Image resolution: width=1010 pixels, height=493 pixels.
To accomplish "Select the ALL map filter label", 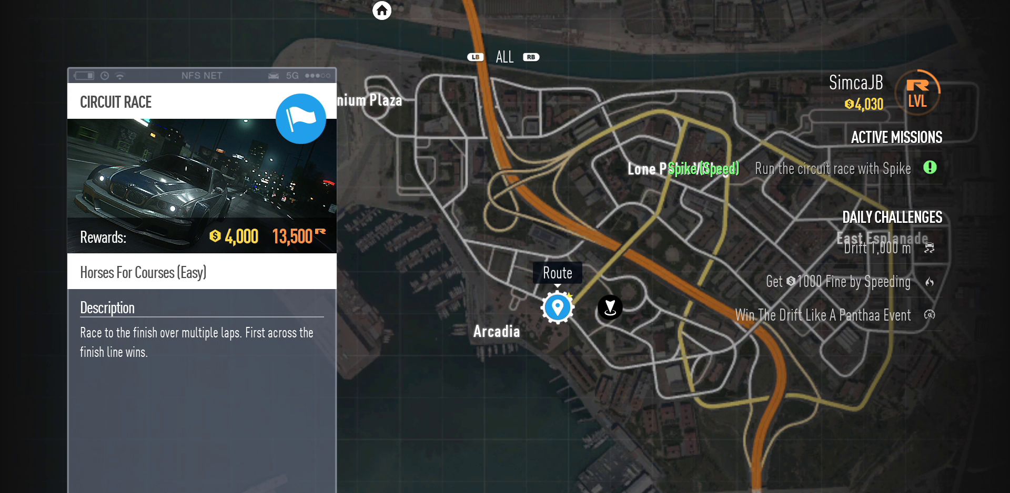I will click(504, 57).
